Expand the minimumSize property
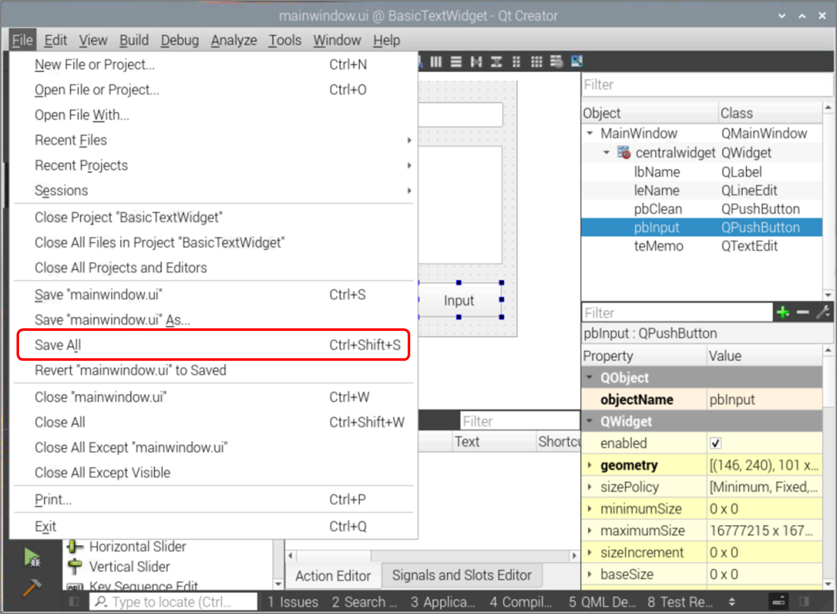The image size is (837, 614). (x=590, y=509)
